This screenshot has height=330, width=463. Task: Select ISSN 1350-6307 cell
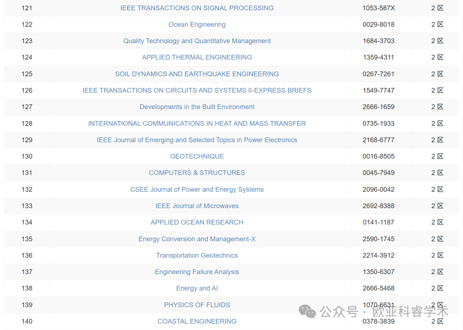coord(379,272)
